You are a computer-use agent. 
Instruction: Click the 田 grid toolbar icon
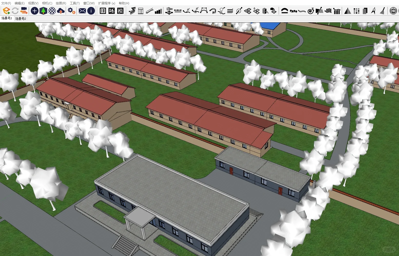[103, 11]
